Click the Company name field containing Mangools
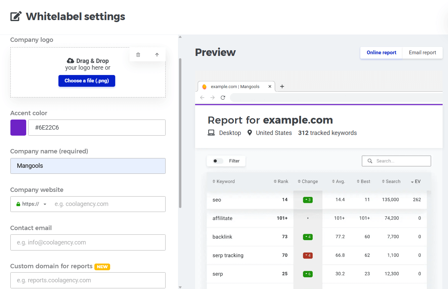The width and height of the screenshot is (448, 289). tap(88, 166)
